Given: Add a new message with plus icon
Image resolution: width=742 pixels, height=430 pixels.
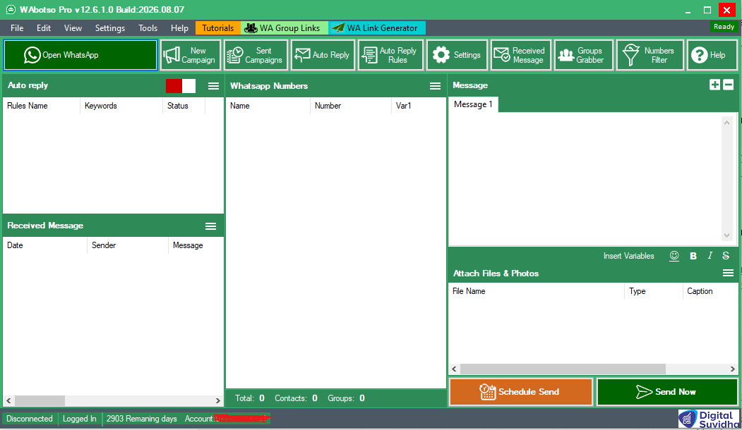Looking at the screenshot, I should pyautogui.click(x=714, y=85).
